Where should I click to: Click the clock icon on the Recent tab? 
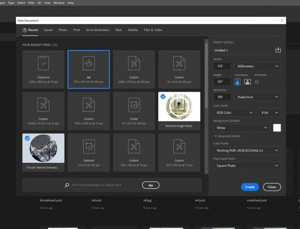click(25, 30)
